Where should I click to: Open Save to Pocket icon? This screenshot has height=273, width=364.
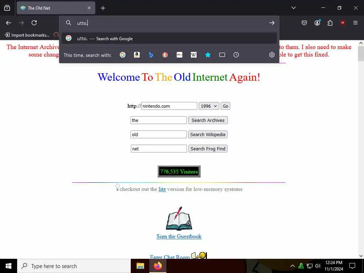[x=304, y=23]
